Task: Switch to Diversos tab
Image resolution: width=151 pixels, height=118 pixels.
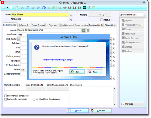Action: (x=53, y=25)
